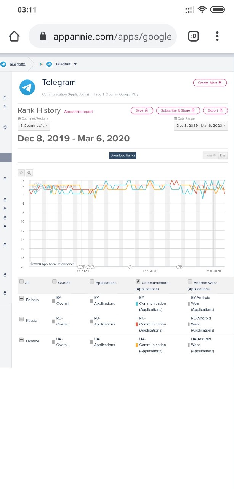Click the RU-Overall legend text

click(63, 321)
